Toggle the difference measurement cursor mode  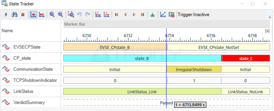[42, 15]
